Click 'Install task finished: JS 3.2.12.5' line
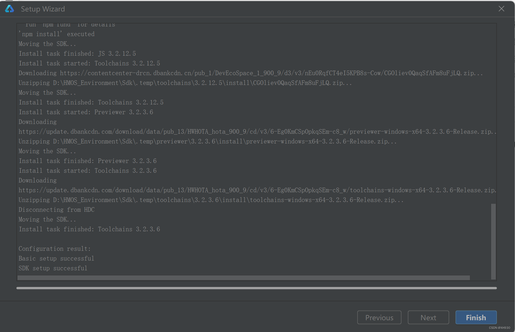This screenshot has width=515, height=332. click(x=77, y=54)
